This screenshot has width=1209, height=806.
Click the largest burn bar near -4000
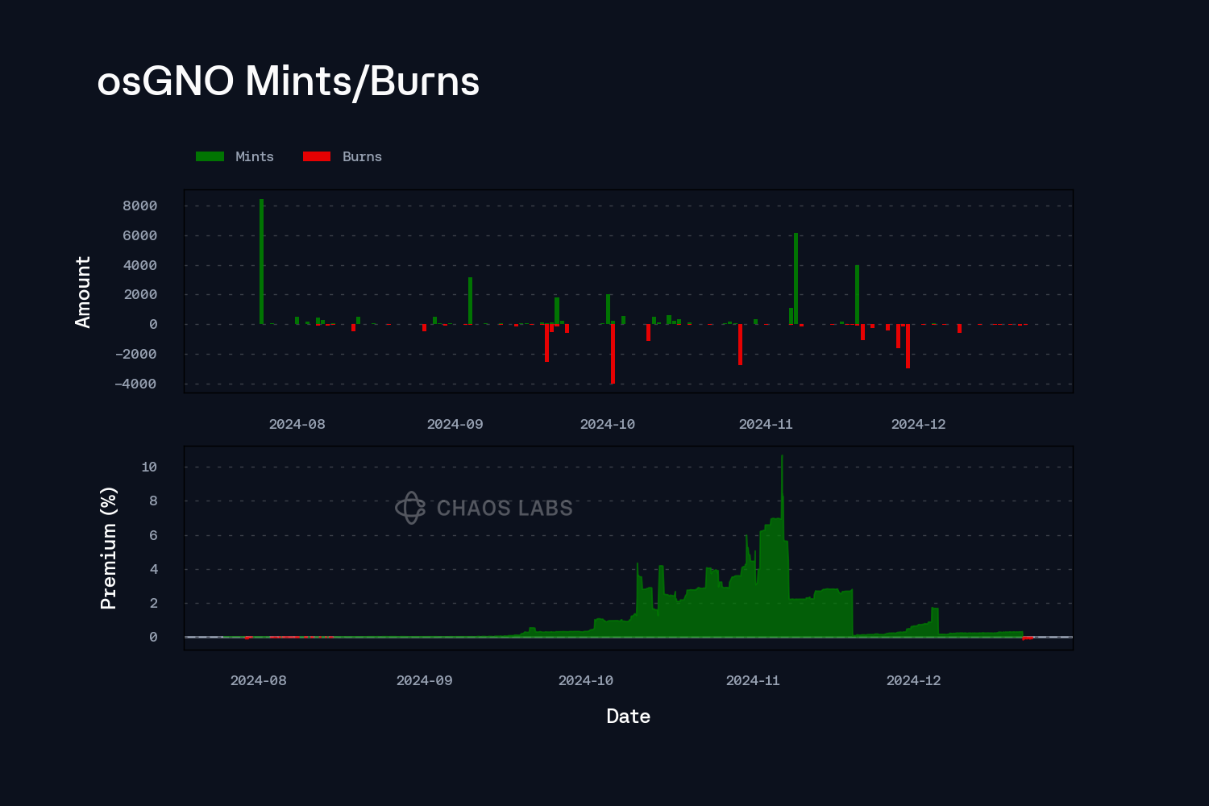(x=613, y=353)
